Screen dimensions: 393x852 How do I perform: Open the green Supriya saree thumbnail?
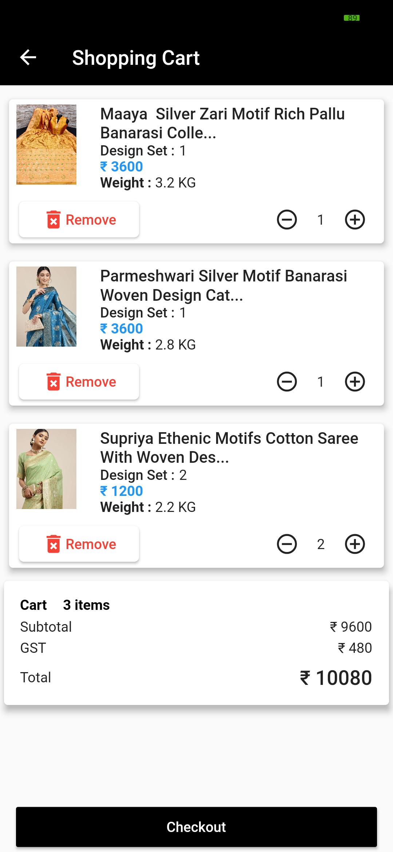[x=46, y=469]
